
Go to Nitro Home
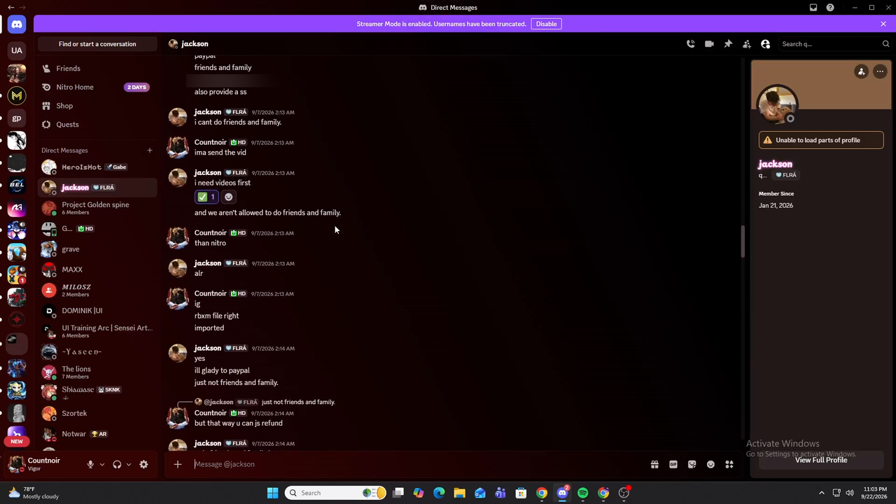(97, 87)
